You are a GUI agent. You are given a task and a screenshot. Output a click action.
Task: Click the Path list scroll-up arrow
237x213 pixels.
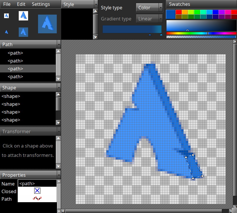[x=58, y=51]
